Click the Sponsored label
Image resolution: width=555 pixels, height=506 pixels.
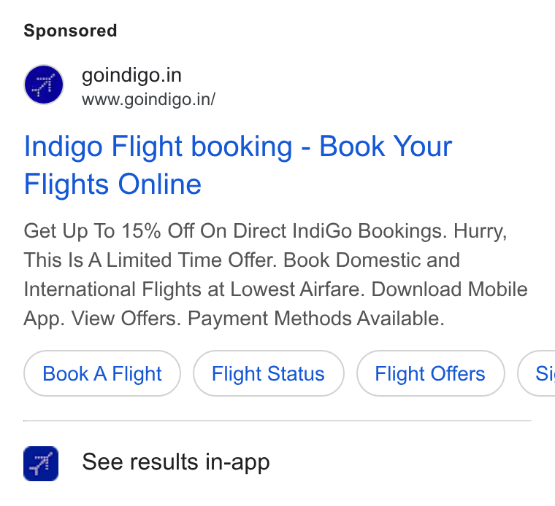pyautogui.click(x=70, y=31)
